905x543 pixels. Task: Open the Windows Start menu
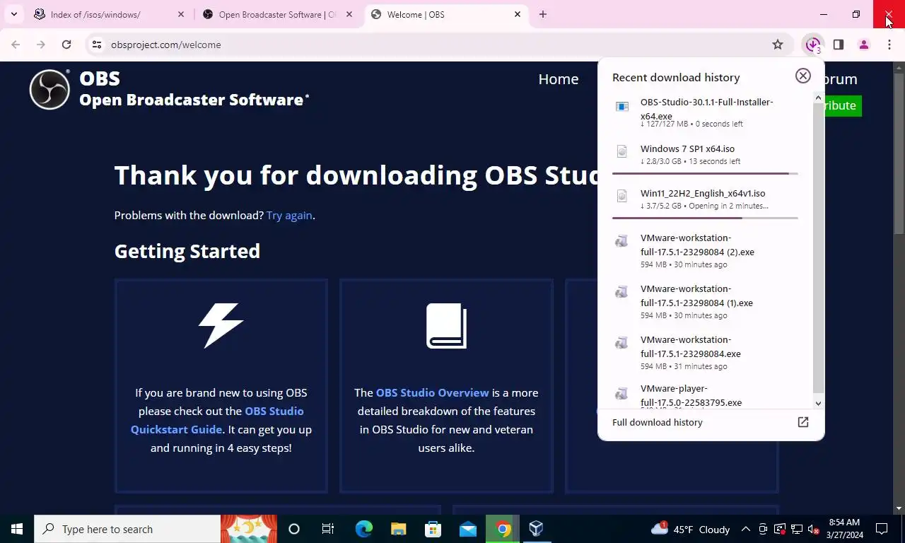click(x=17, y=529)
